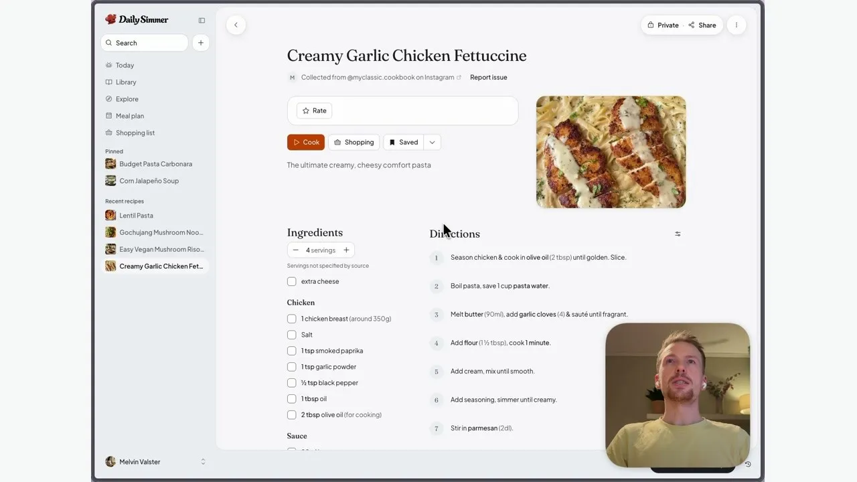
Task: Click the Daily Simmer logo
Action: click(137, 20)
